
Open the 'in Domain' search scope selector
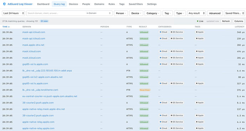99,13
